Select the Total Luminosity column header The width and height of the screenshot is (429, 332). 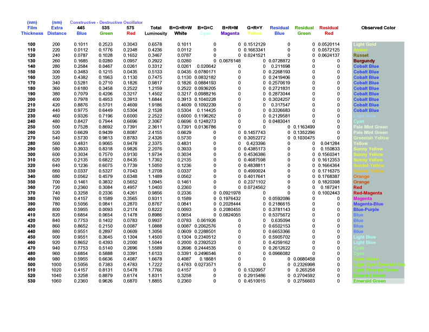(155, 29)
